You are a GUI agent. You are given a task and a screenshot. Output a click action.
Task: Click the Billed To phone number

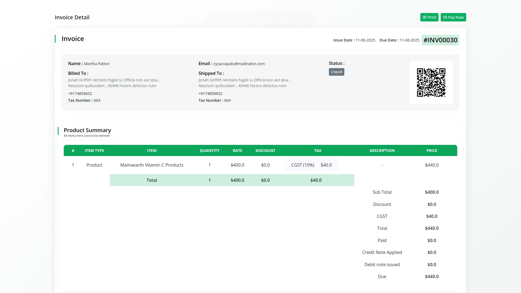coord(80,94)
